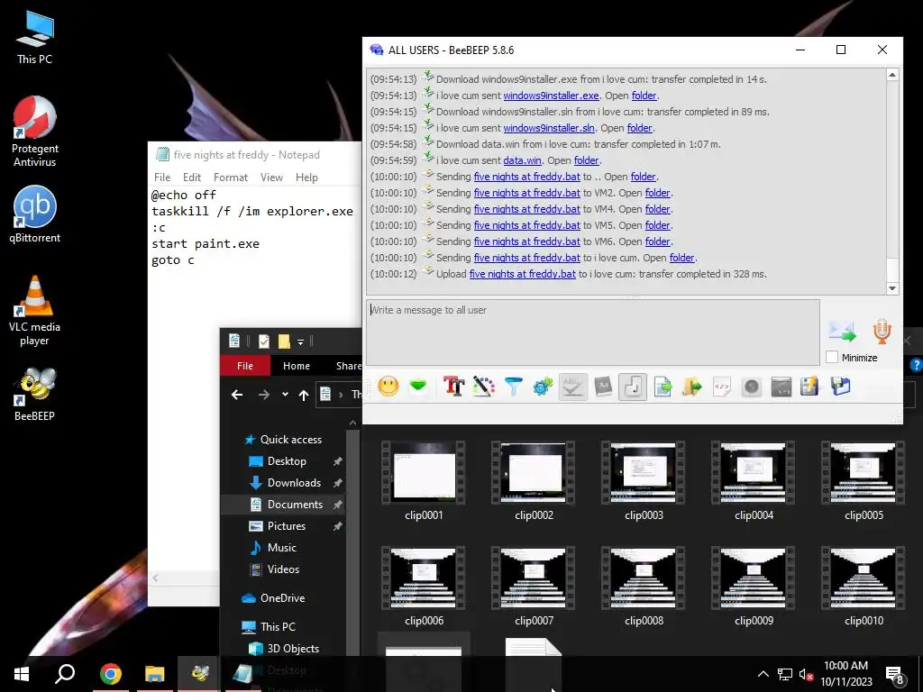Toggle the ABC spell check icon
The image size is (923, 692).
572,387
